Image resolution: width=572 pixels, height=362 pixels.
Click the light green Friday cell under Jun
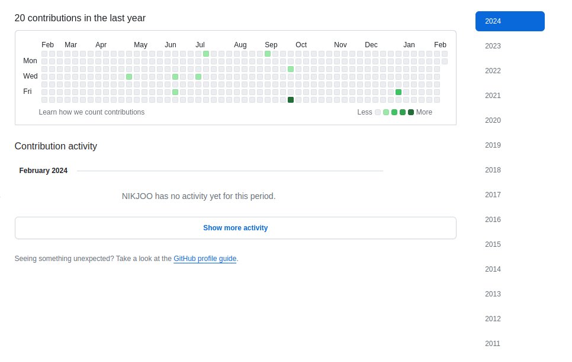[x=175, y=92]
